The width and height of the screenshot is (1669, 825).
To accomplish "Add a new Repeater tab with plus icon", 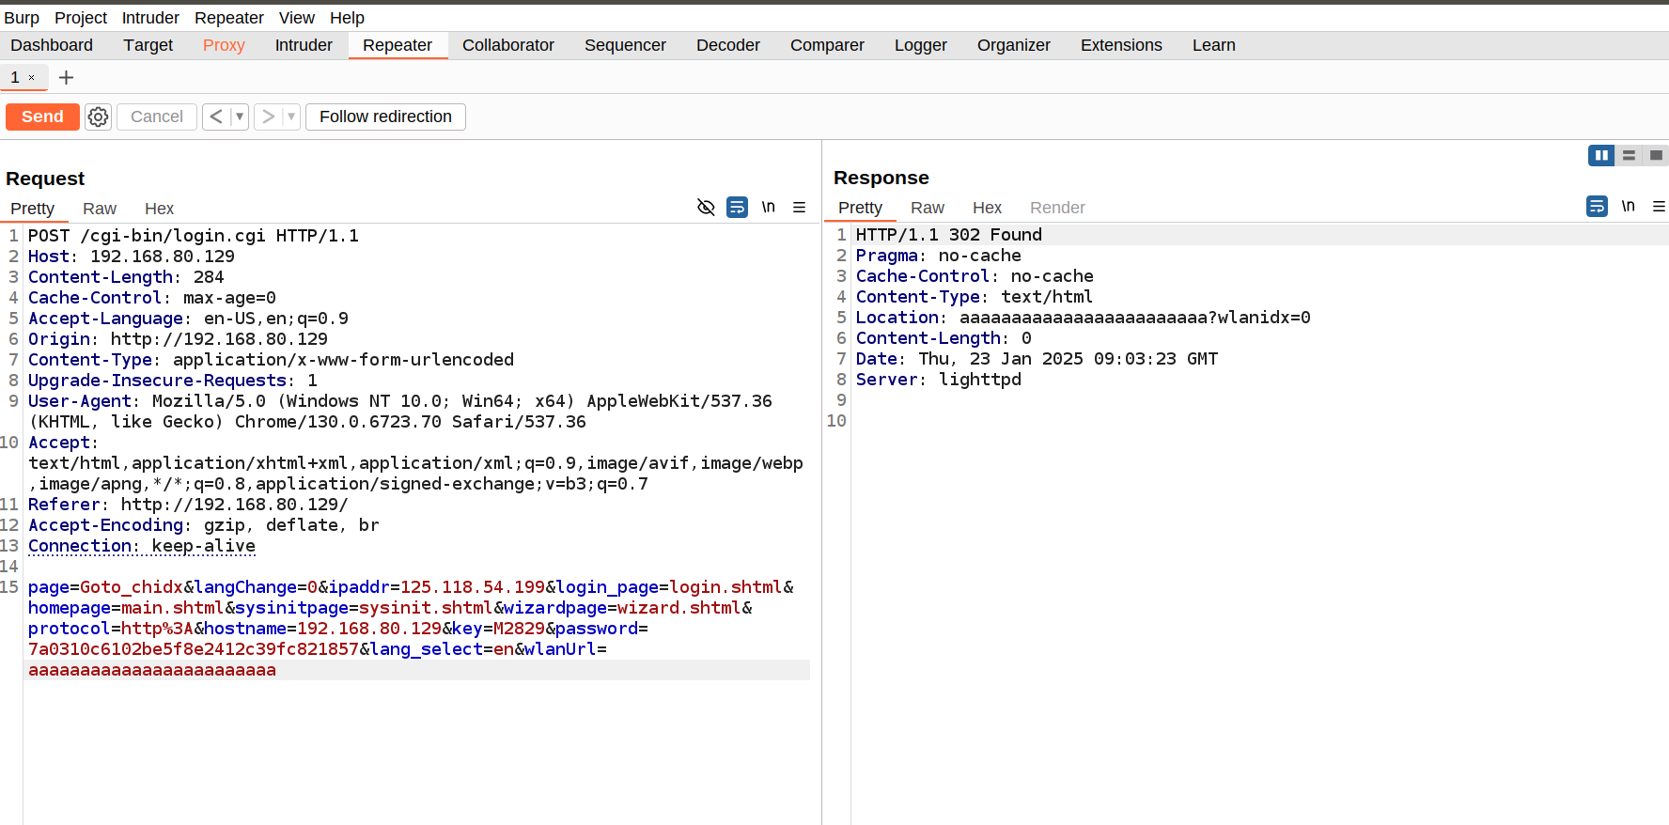I will pyautogui.click(x=66, y=78).
